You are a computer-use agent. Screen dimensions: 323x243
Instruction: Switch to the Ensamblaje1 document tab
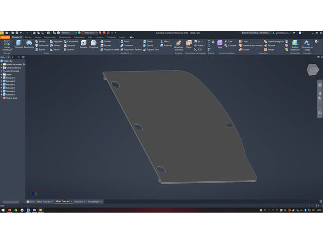point(94,201)
